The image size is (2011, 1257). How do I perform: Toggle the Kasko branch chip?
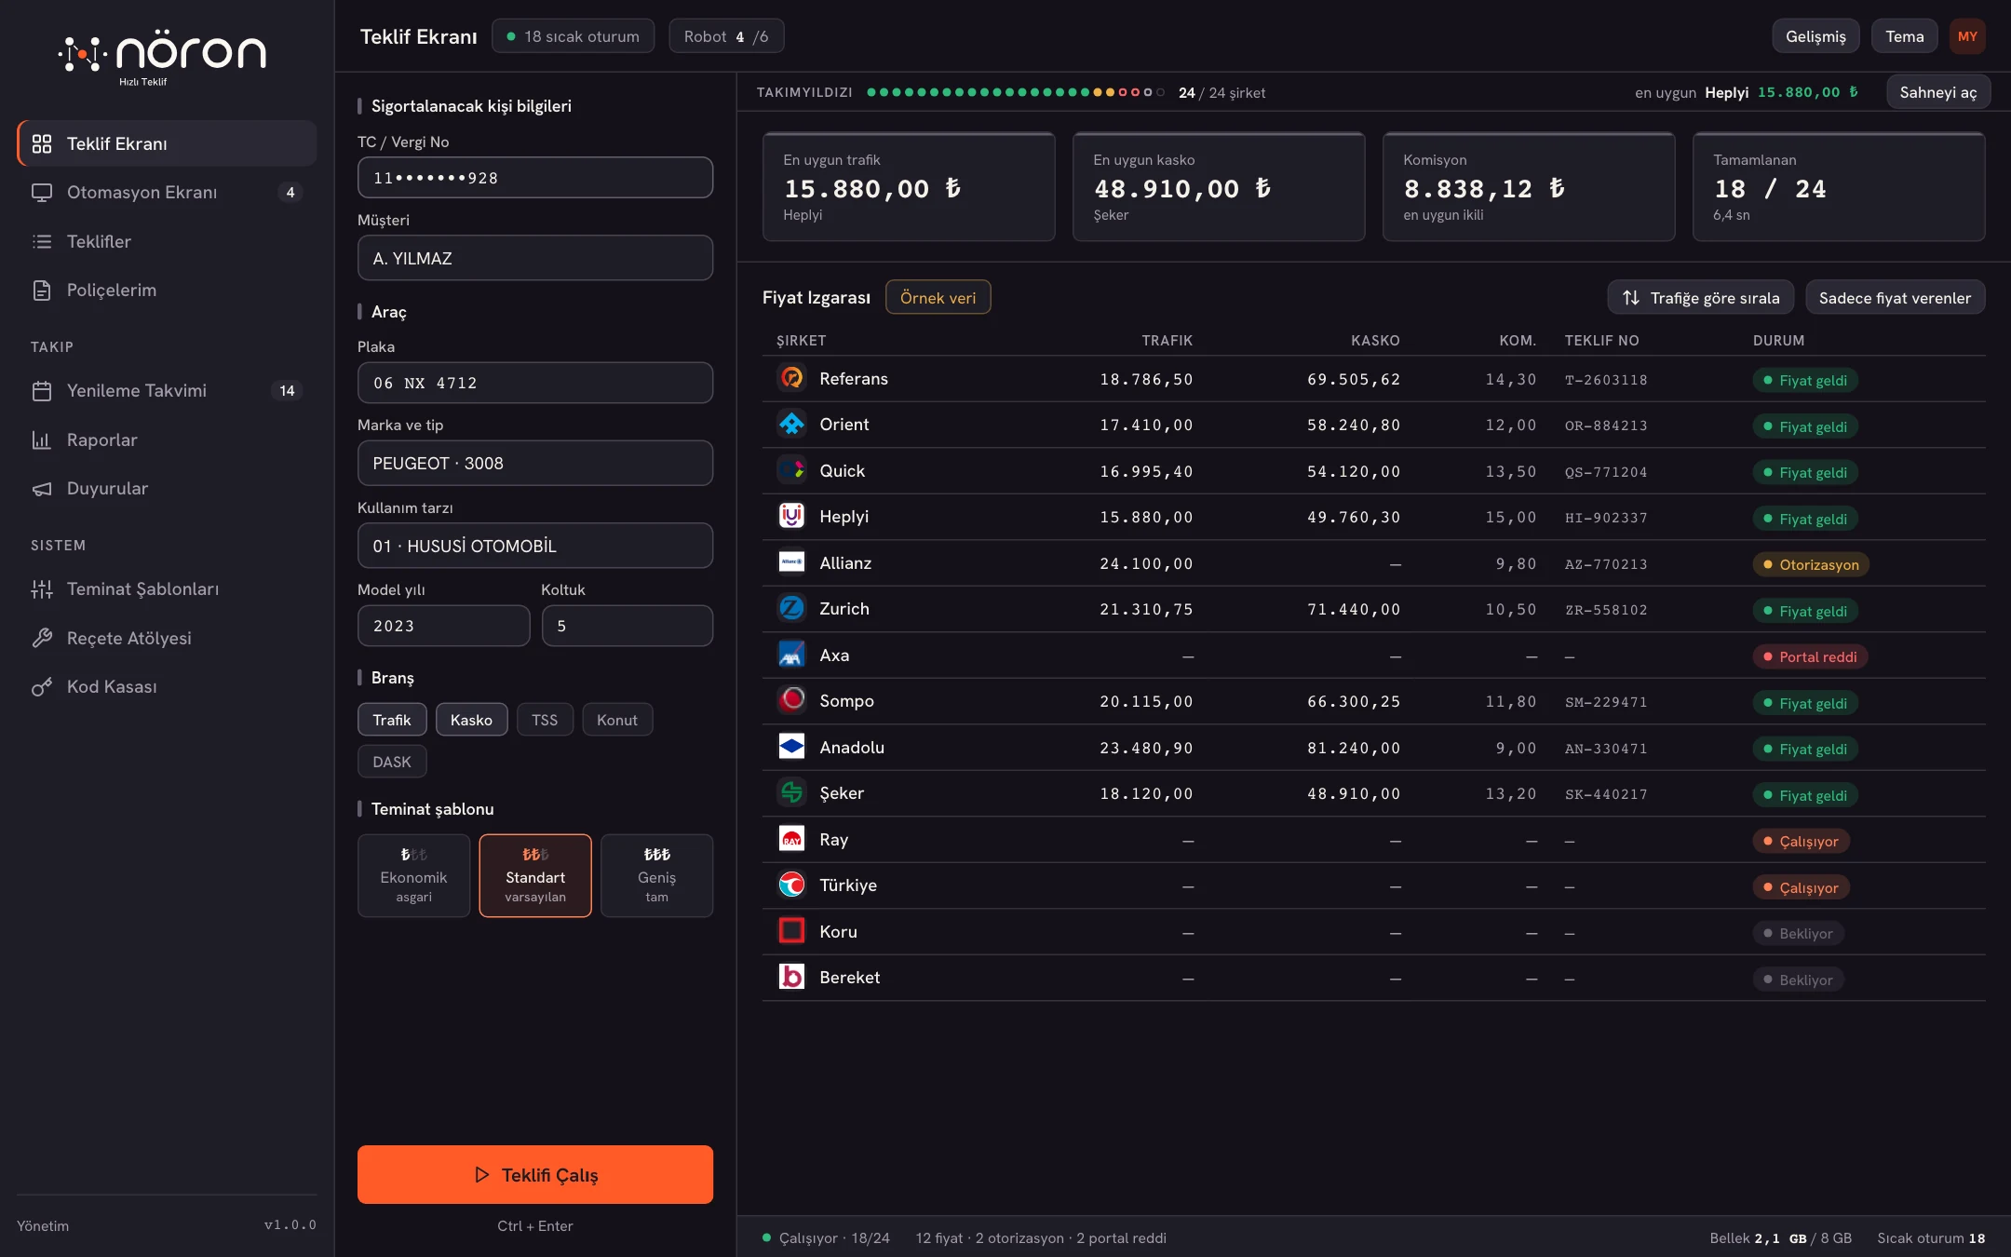pyautogui.click(x=472, y=720)
